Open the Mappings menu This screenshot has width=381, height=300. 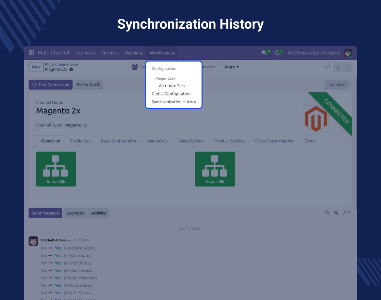pos(133,53)
